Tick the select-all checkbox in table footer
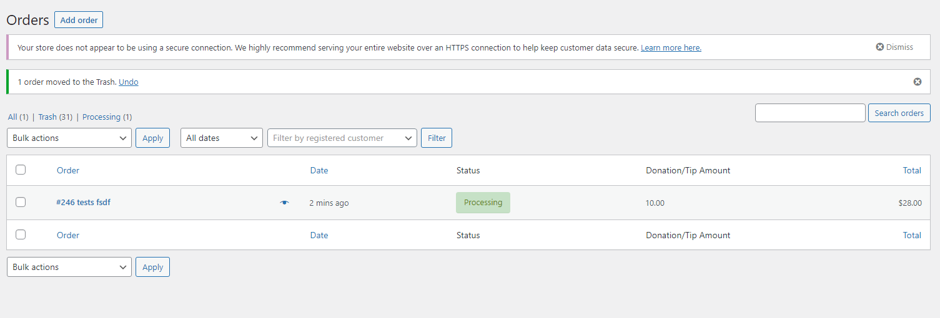 click(21, 234)
